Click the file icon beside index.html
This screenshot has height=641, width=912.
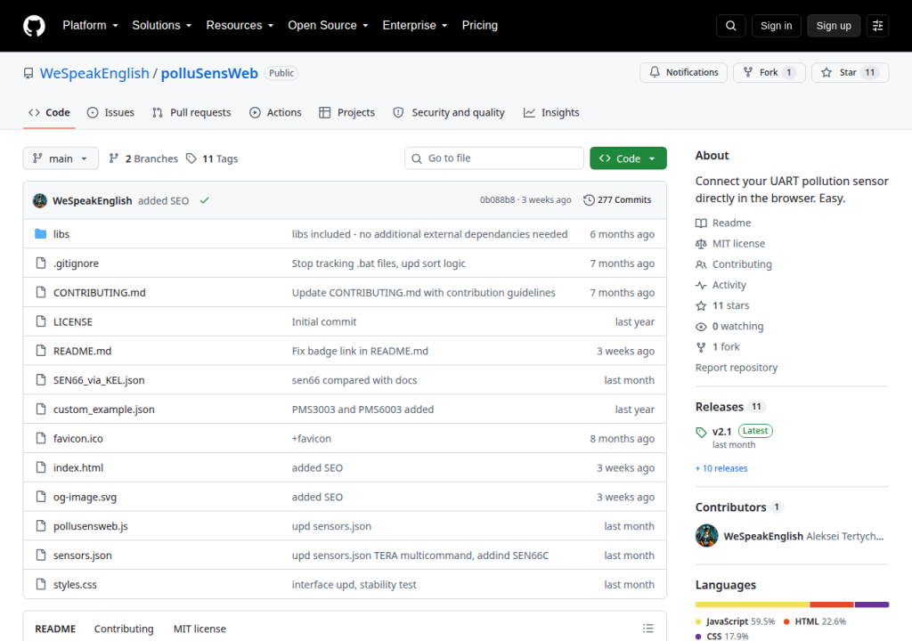point(41,467)
